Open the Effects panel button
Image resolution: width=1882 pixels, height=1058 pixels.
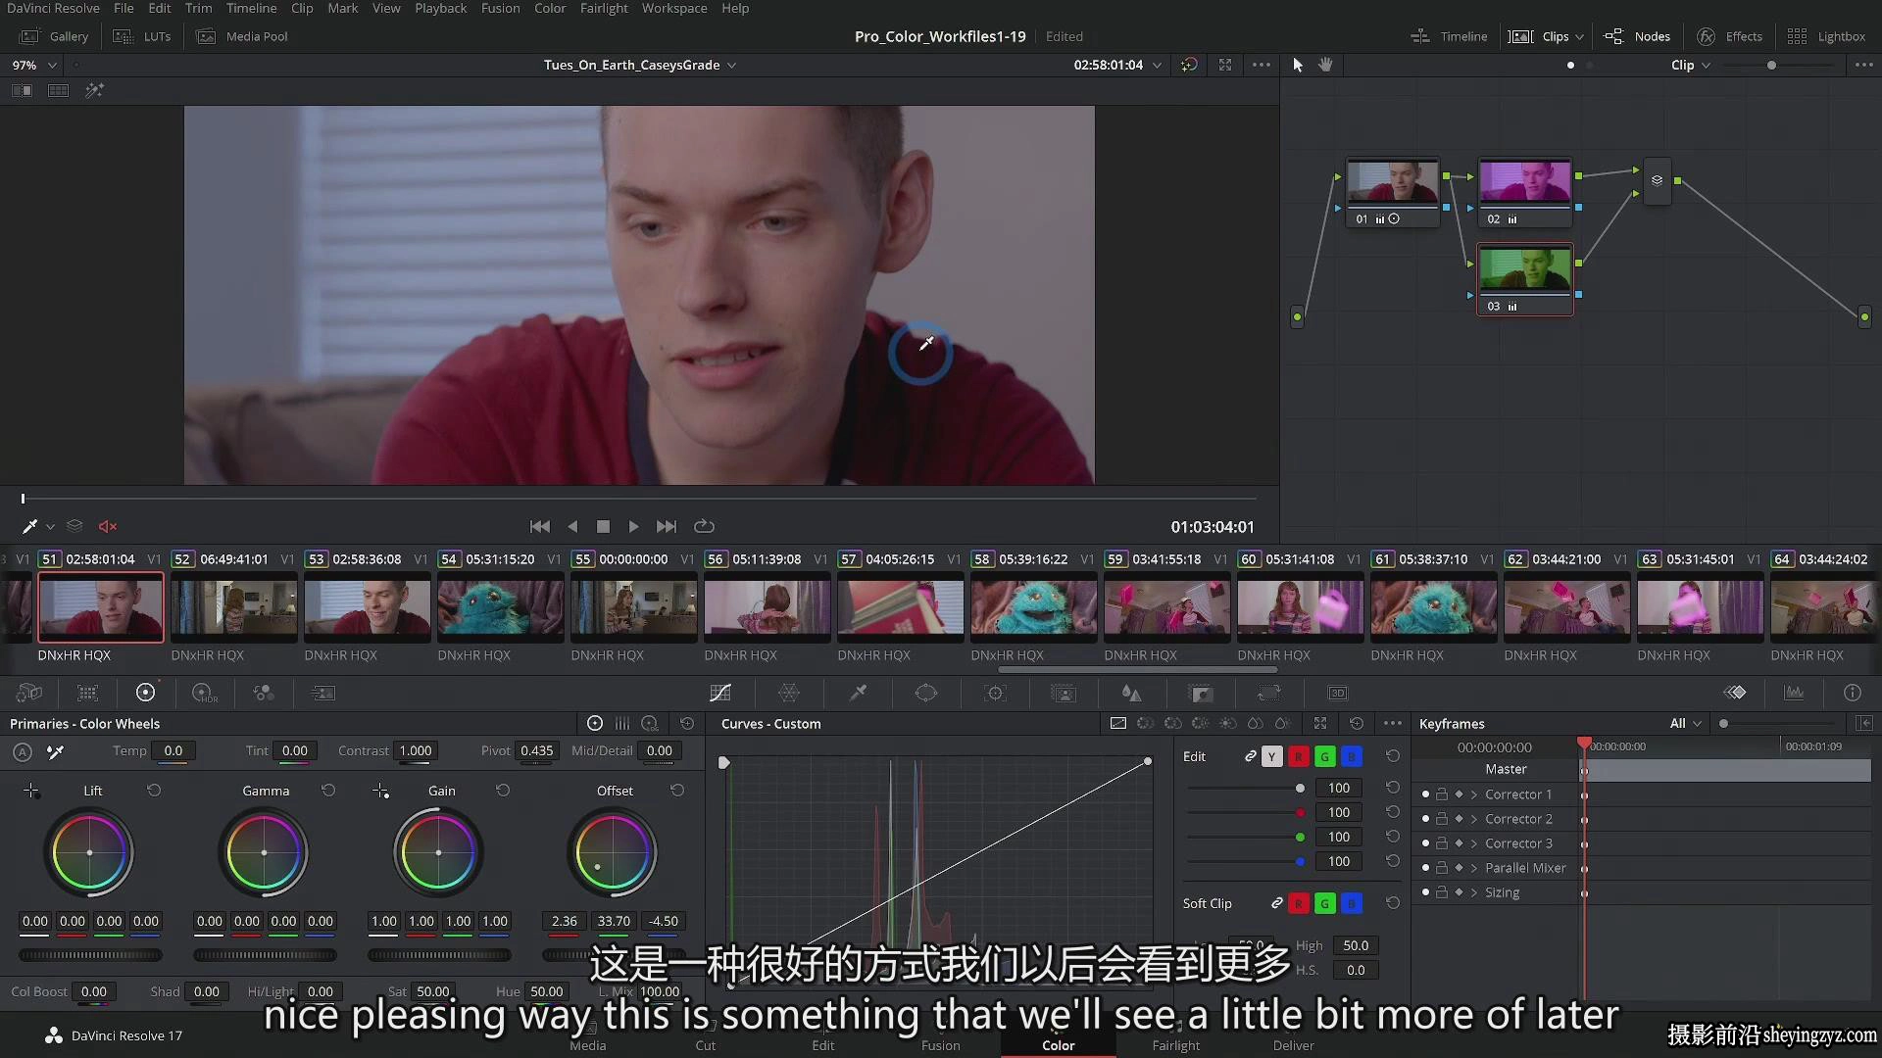(1730, 36)
